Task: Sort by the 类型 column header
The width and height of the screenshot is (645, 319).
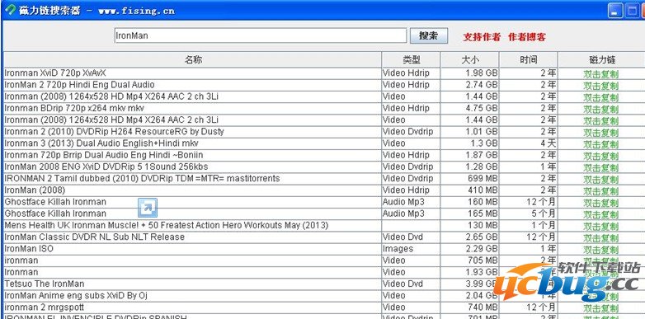Action: (x=411, y=59)
